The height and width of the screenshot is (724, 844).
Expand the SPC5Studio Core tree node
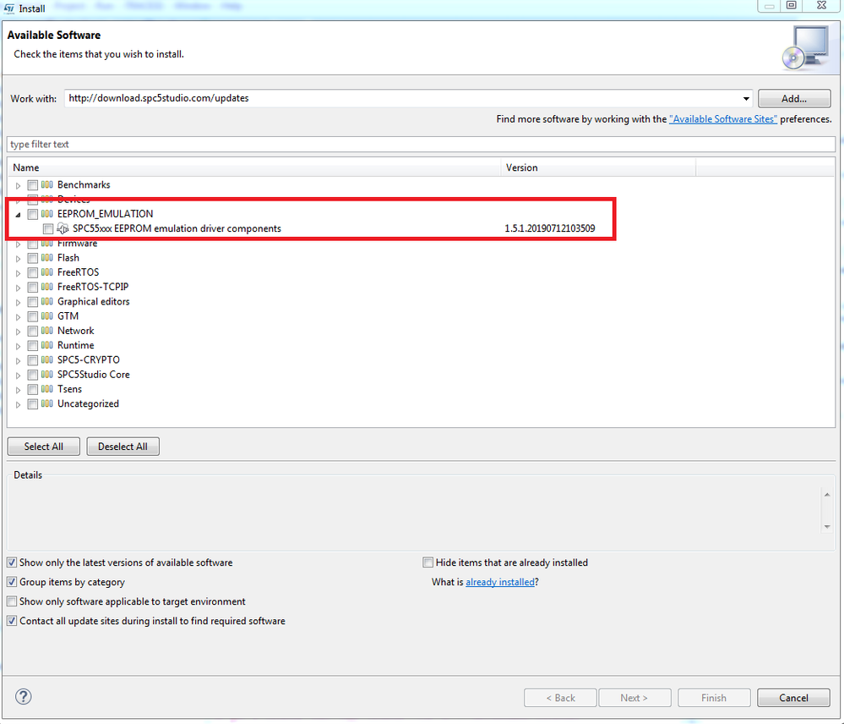(19, 376)
